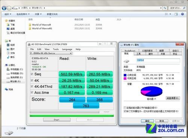The height and width of the screenshot is (138, 188).
Task: Open the recent pages arrow beside Forward button
Action: click(13, 8)
